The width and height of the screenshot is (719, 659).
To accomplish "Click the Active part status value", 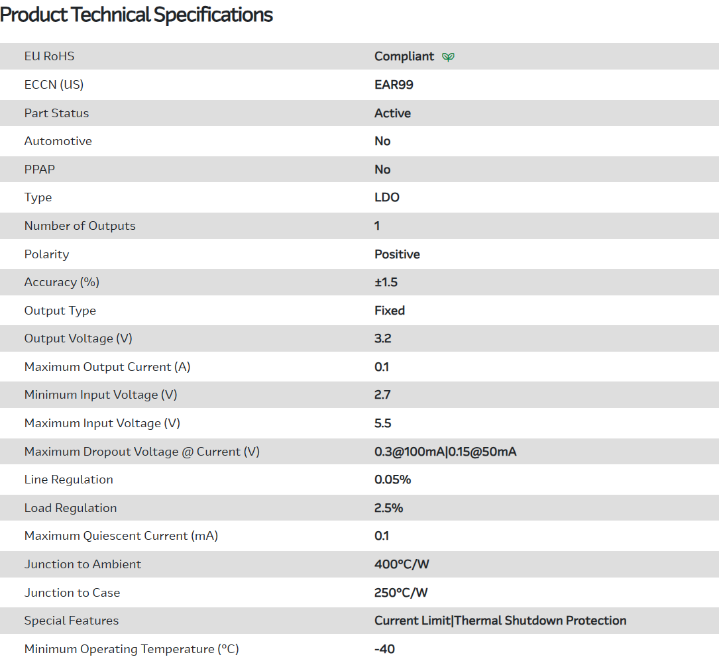I will 392,113.
